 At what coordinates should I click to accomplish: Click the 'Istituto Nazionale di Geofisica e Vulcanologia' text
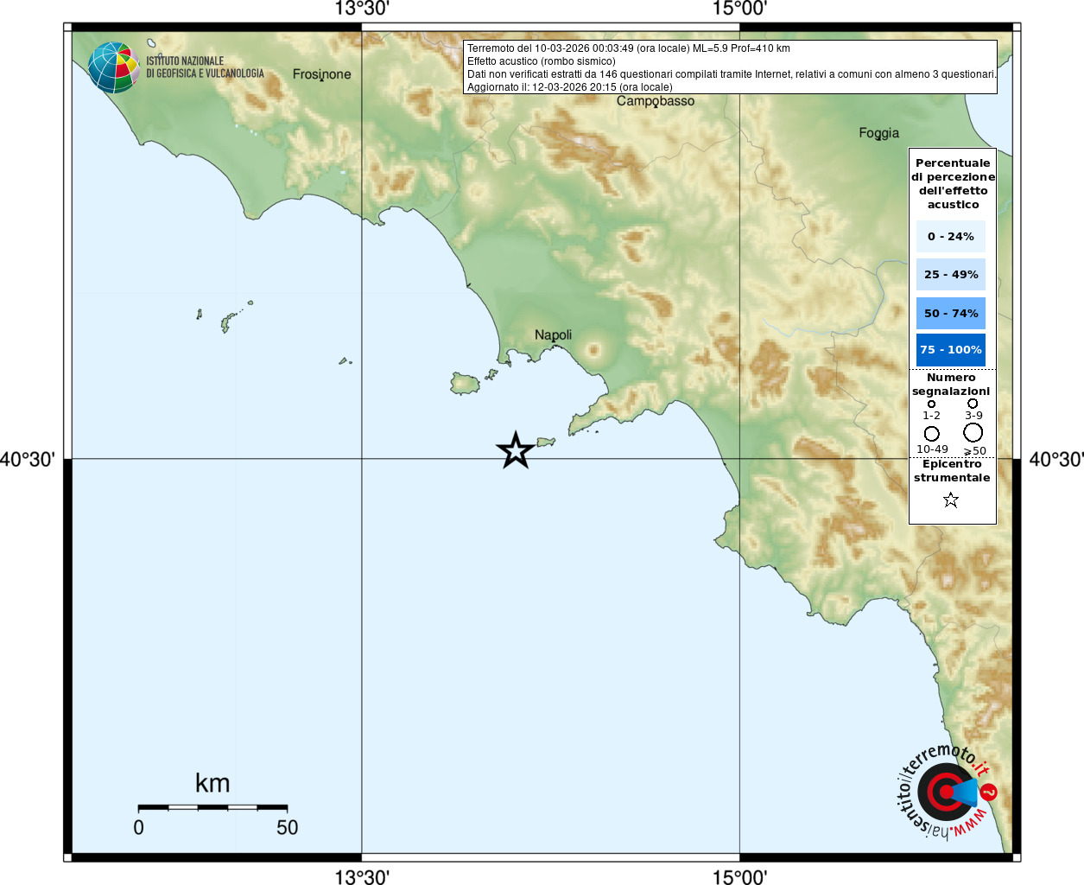click(205, 67)
